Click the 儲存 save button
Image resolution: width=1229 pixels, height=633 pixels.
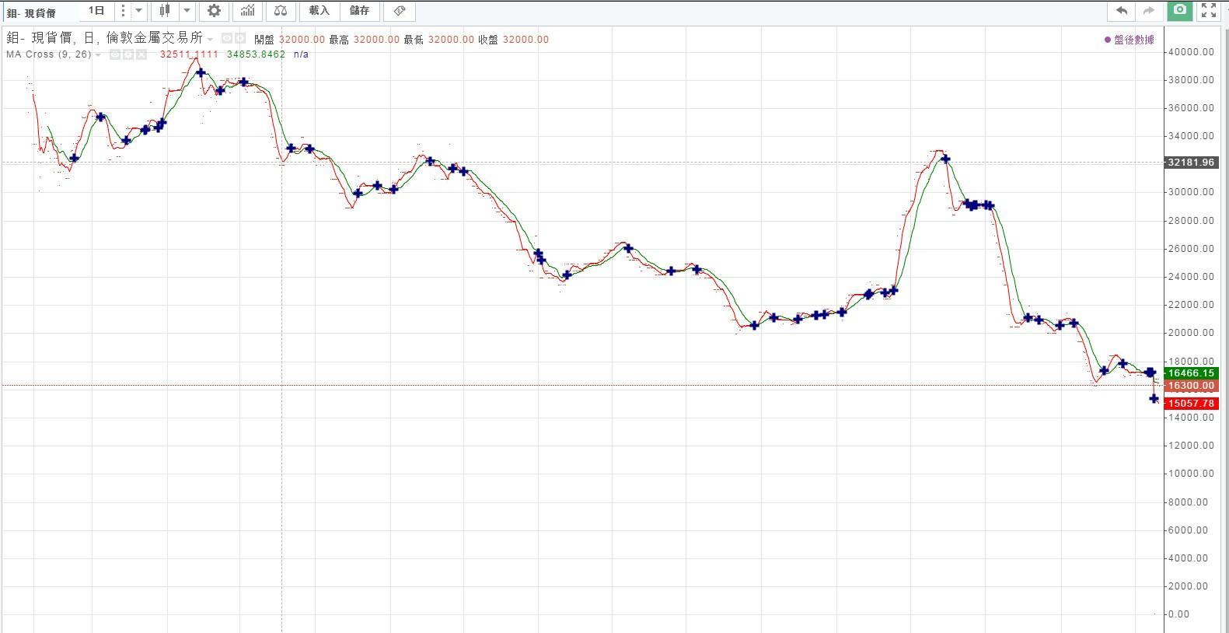click(x=360, y=11)
